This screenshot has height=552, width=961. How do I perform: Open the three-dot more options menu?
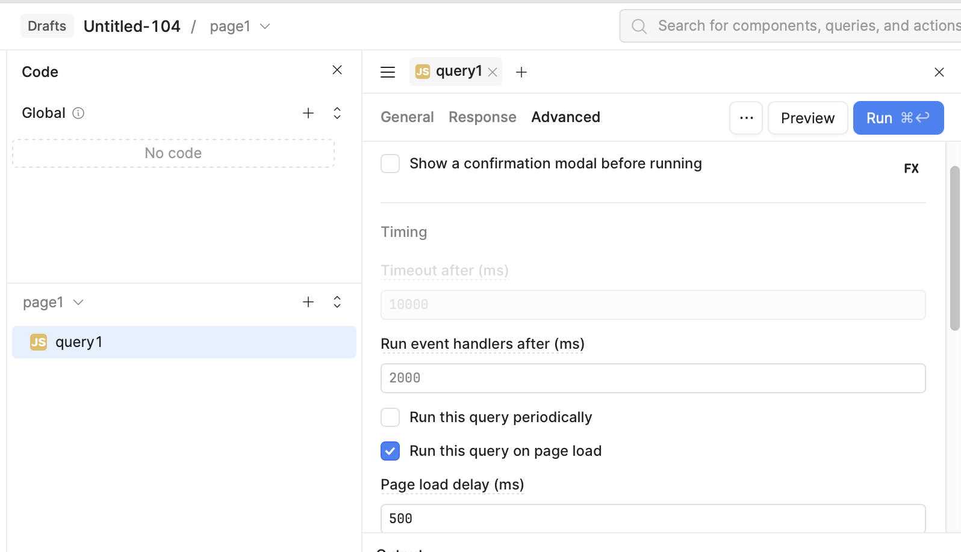tap(746, 118)
